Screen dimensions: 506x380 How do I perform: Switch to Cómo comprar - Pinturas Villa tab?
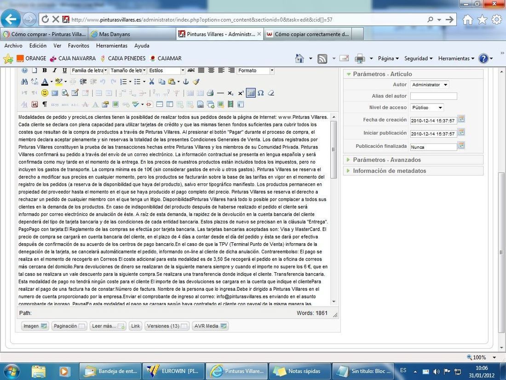pyautogui.click(x=44, y=34)
